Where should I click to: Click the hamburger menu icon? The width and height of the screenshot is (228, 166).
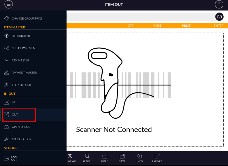coord(9,4)
